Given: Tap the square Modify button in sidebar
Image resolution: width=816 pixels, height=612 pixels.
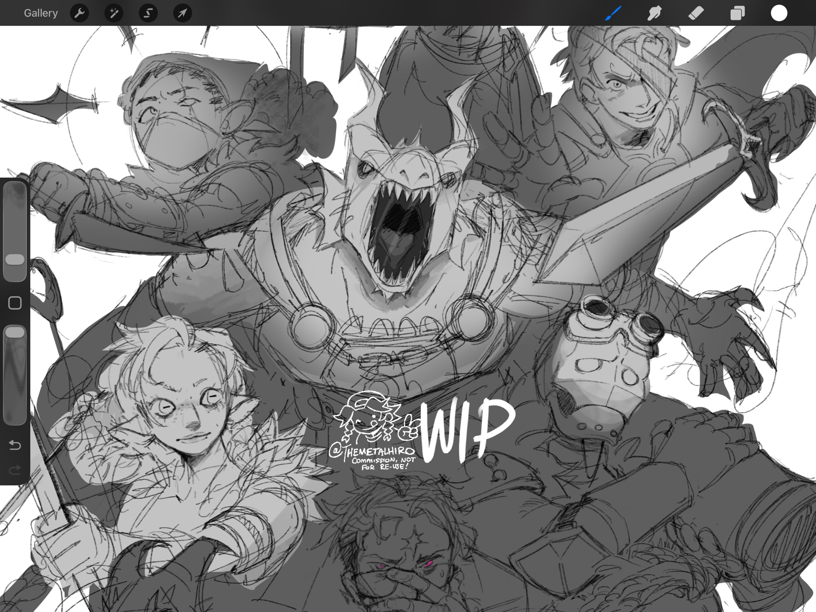Looking at the screenshot, I should click(x=15, y=303).
